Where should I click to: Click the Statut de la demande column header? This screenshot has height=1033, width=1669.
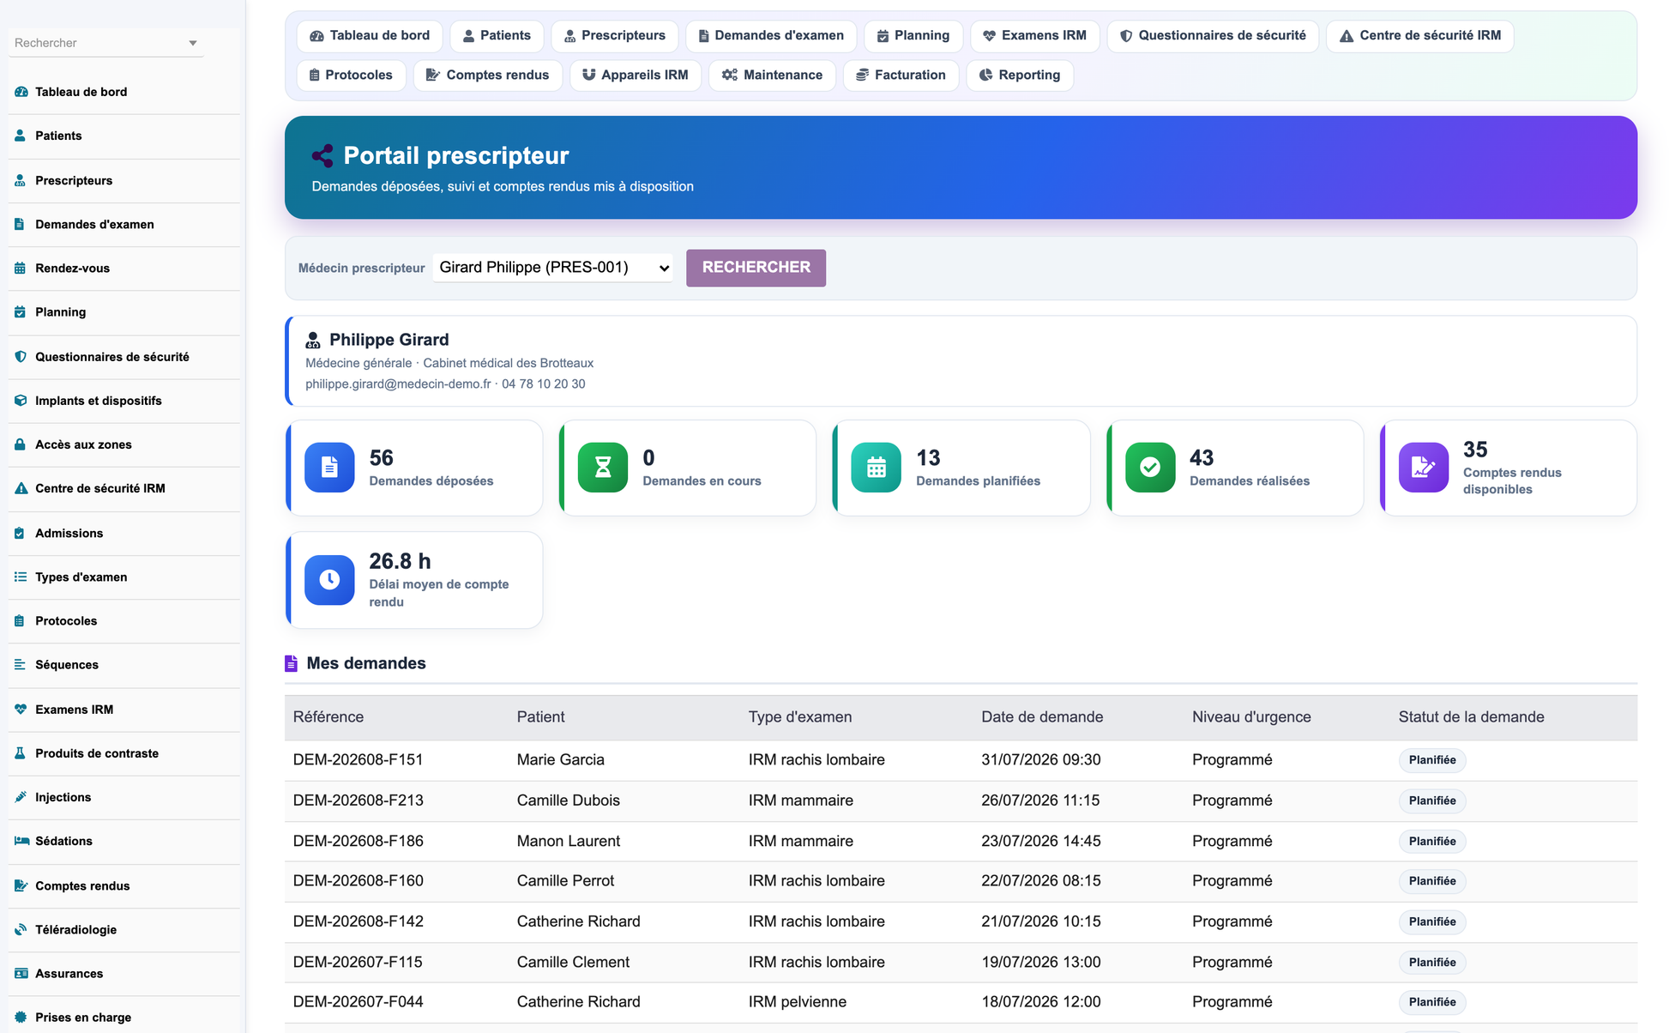(1471, 717)
